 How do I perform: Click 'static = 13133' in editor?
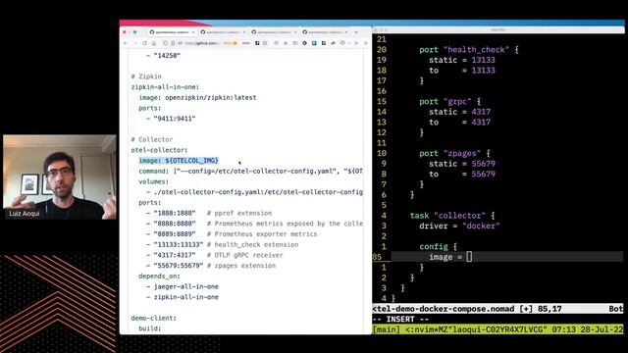point(462,60)
